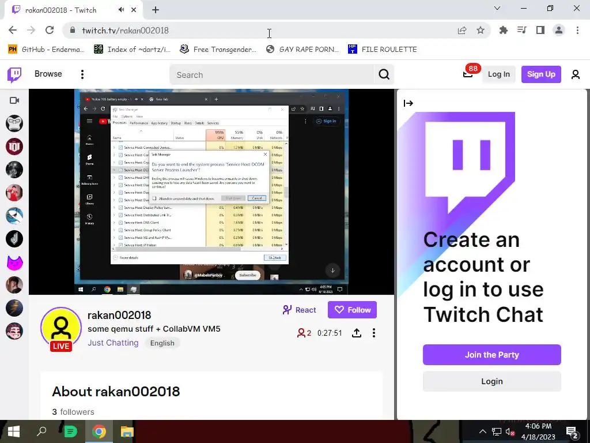590x443 pixels.
Task: Open Windows taskbar search
Action: (x=41, y=431)
